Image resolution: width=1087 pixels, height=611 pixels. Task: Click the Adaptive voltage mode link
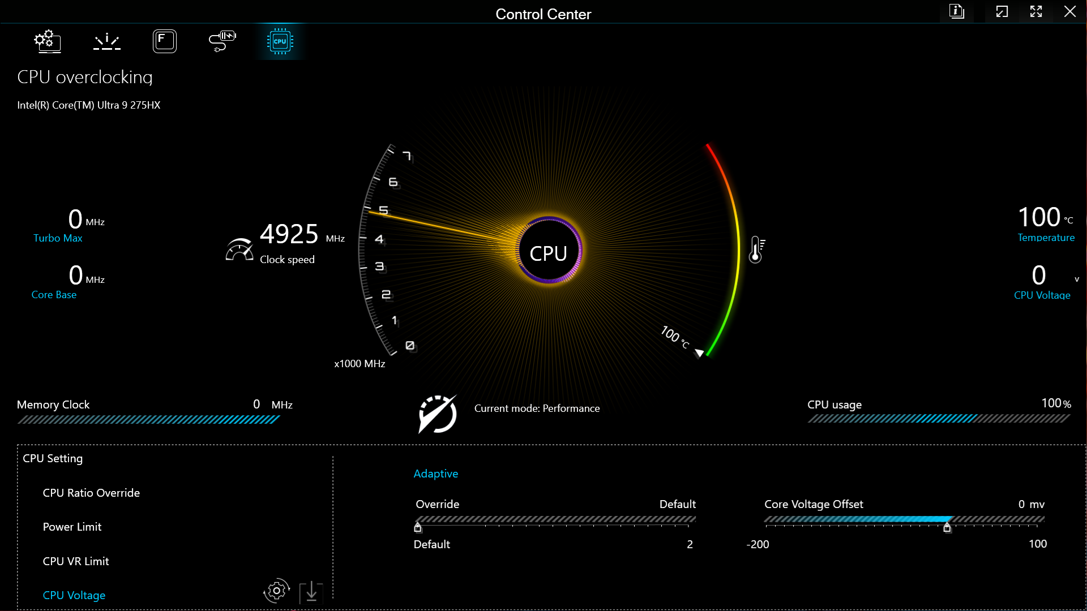point(435,474)
